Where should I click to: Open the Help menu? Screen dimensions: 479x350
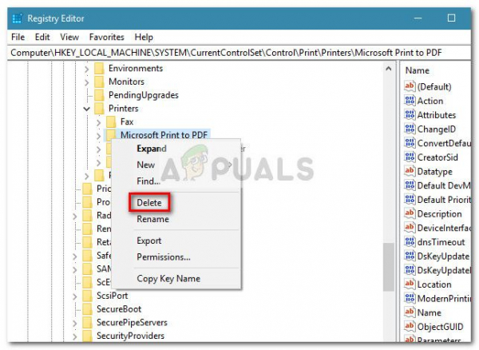point(144,37)
